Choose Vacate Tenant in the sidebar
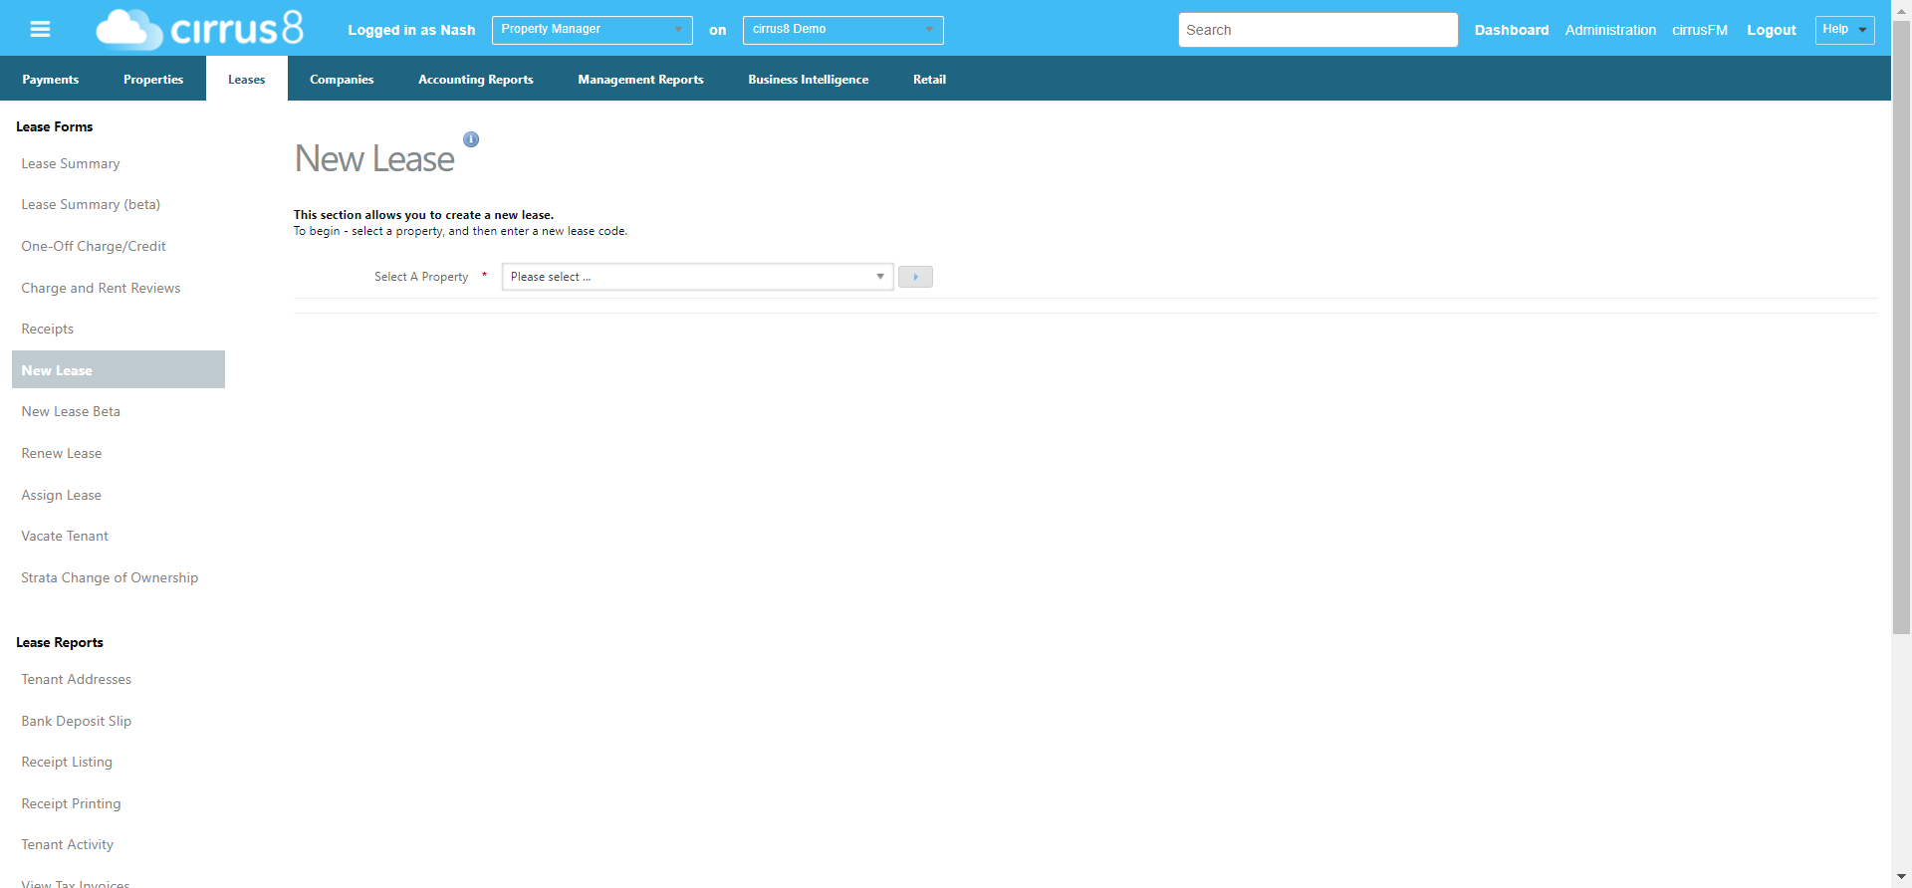Image resolution: width=1912 pixels, height=888 pixels. click(x=65, y=536)
